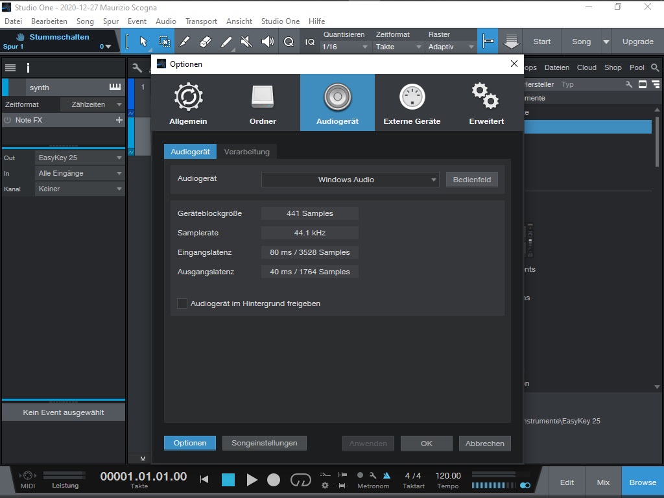This screenshot has width=664, height=498.
Task: Start playback with the Play button
Action: coord(252,480)
